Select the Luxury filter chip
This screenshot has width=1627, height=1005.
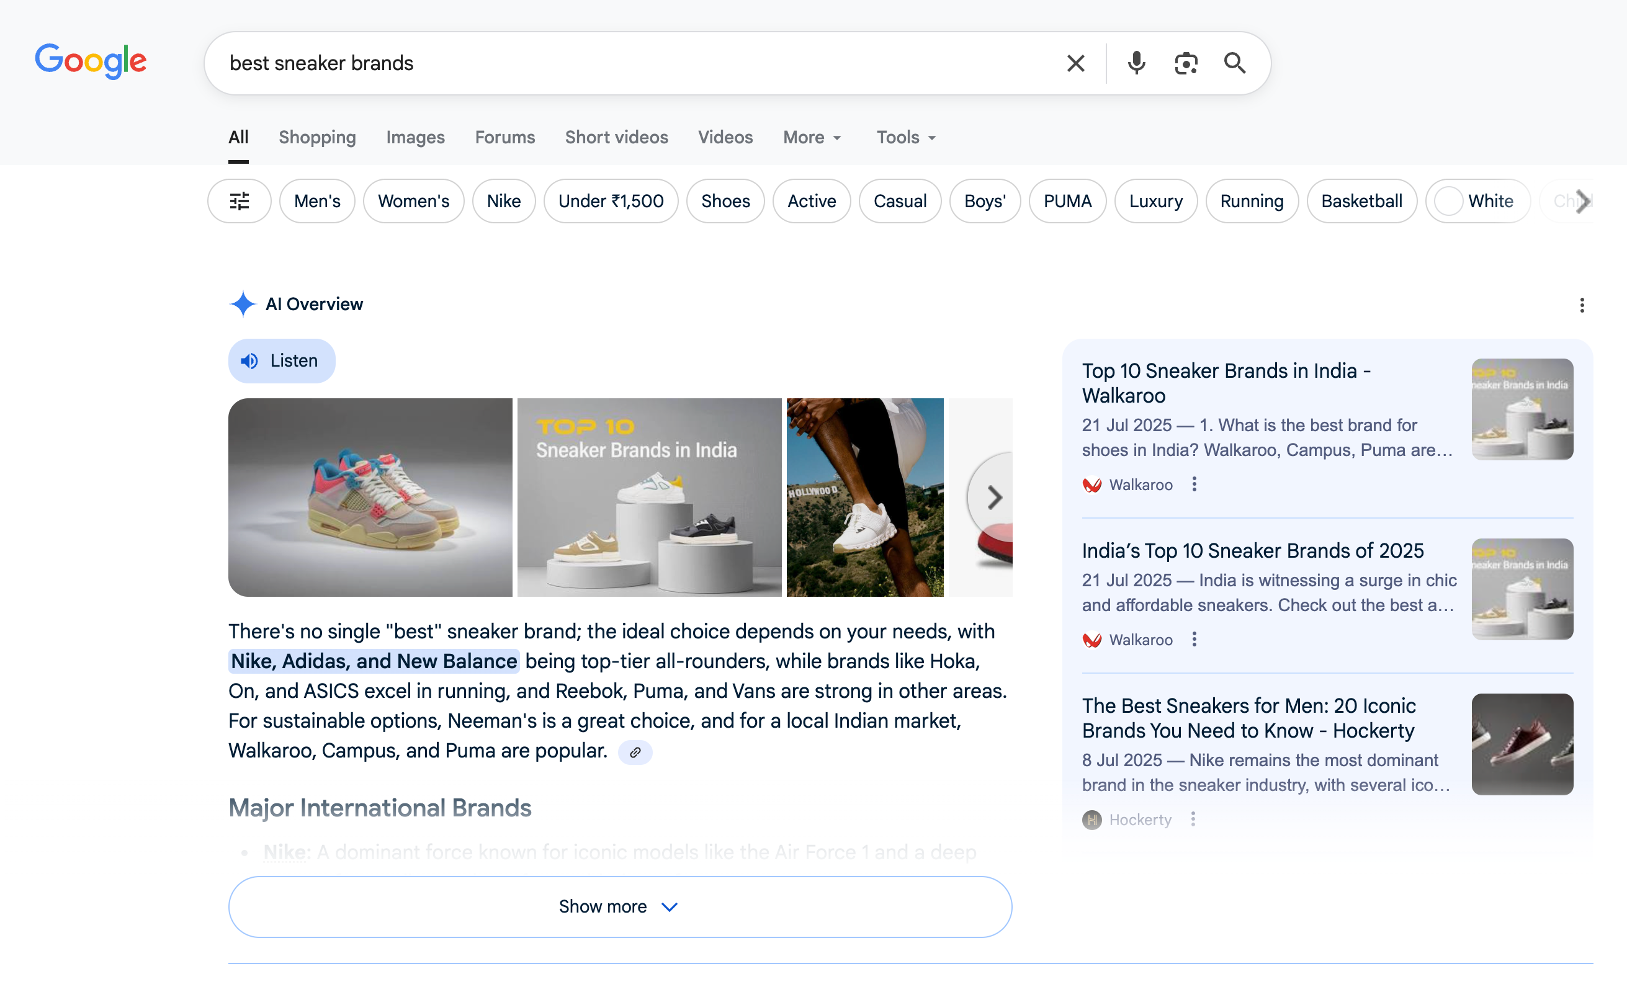click(x=1156, y=201)
